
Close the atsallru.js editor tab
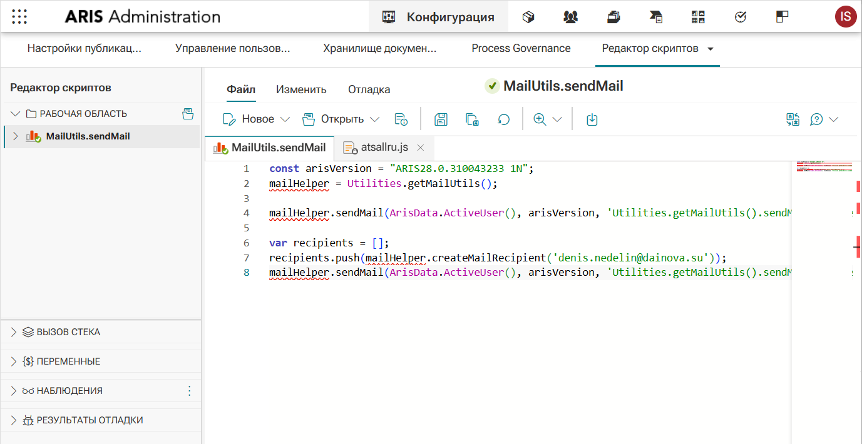421,148
